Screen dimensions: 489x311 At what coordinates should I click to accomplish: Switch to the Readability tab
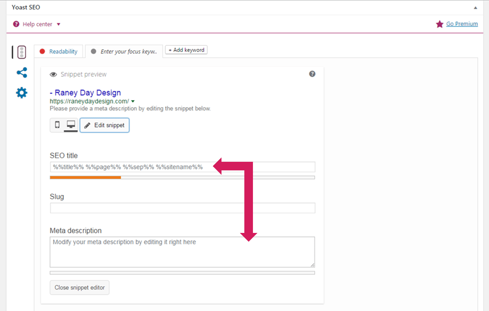pyautogui.click(x=58, y=52)
